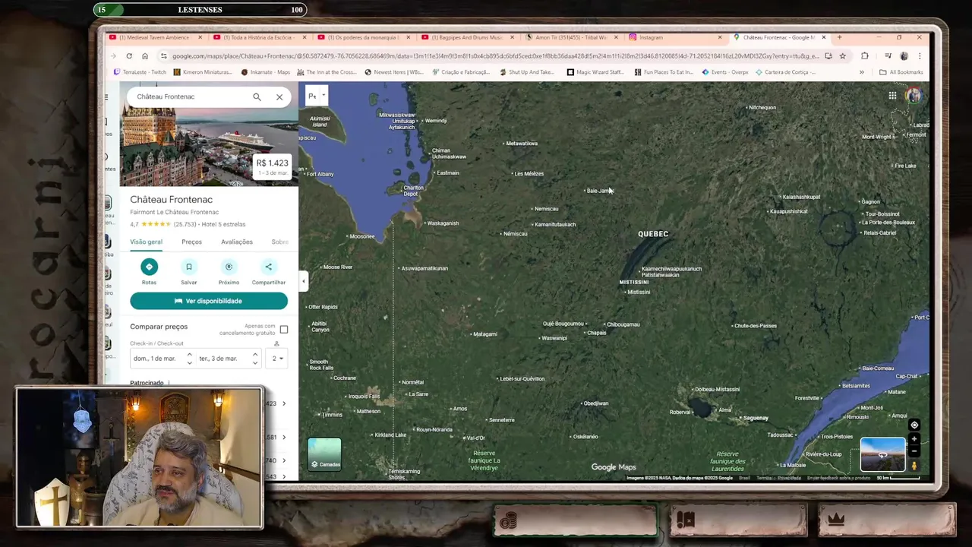
Task: Click inside the Château Frontenac search field
Action: click(190, 96)
